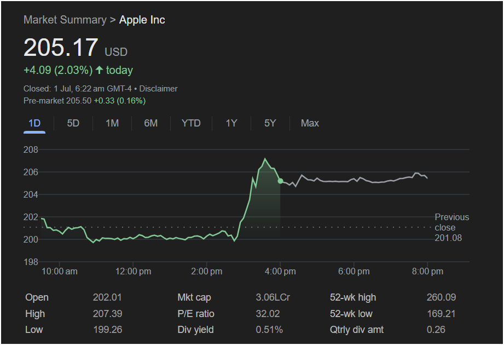
Task: Select the 5Y chart tab
Action: [x=270, y=123]
